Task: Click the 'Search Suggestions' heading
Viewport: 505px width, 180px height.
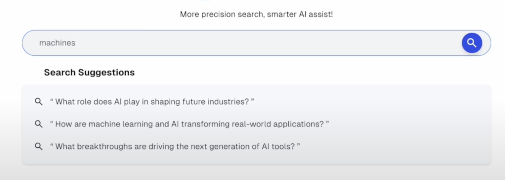Action: tap(89, 72)
